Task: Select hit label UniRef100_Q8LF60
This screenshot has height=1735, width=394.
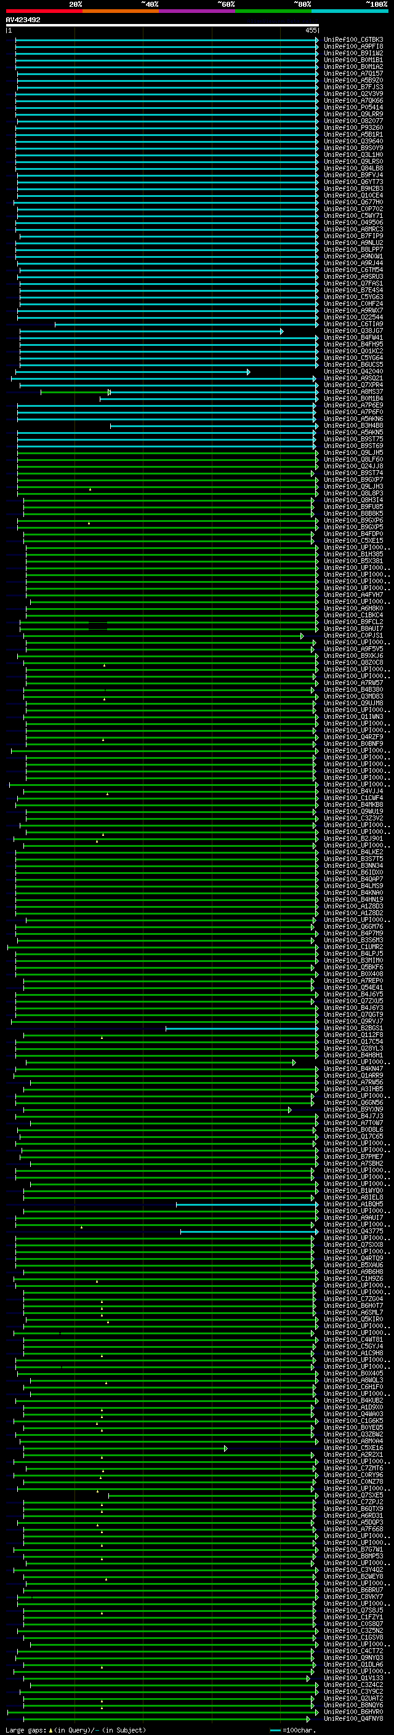Action: coord(353,459)
